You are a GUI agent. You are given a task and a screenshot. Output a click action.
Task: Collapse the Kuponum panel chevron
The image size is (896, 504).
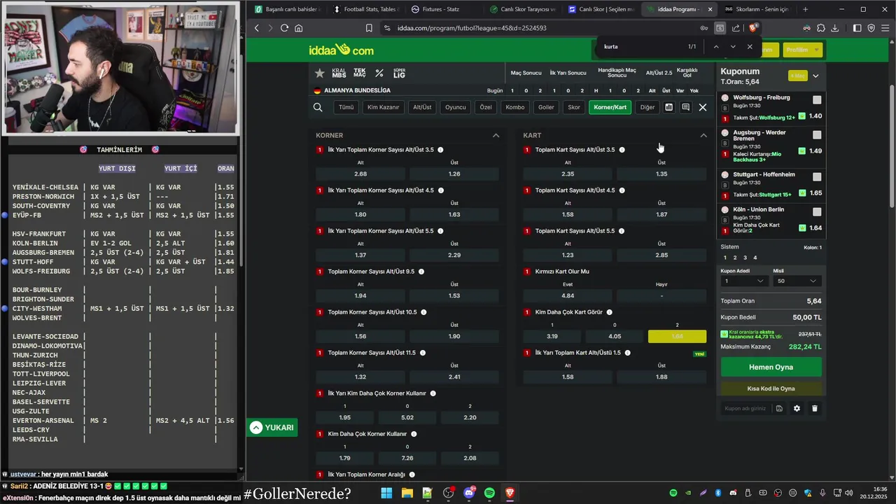(x=815, y=76)
